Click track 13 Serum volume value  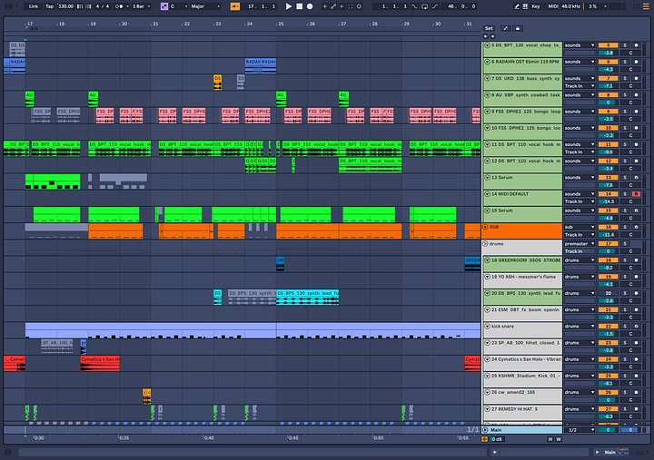tap(608, 185)
